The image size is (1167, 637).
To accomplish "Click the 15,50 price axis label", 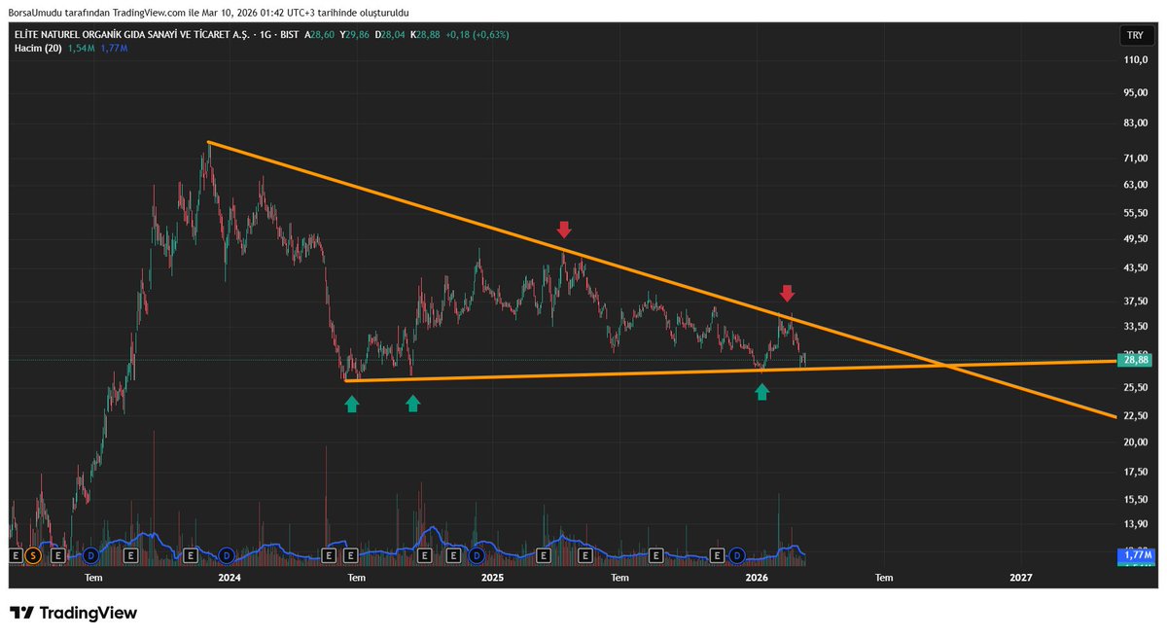I will [1135, 499].
